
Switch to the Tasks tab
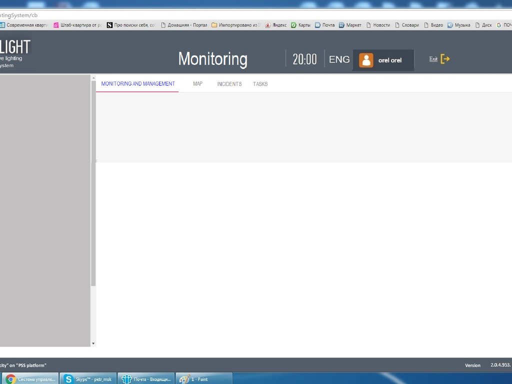pyautogui.click(x=260, y=84)
